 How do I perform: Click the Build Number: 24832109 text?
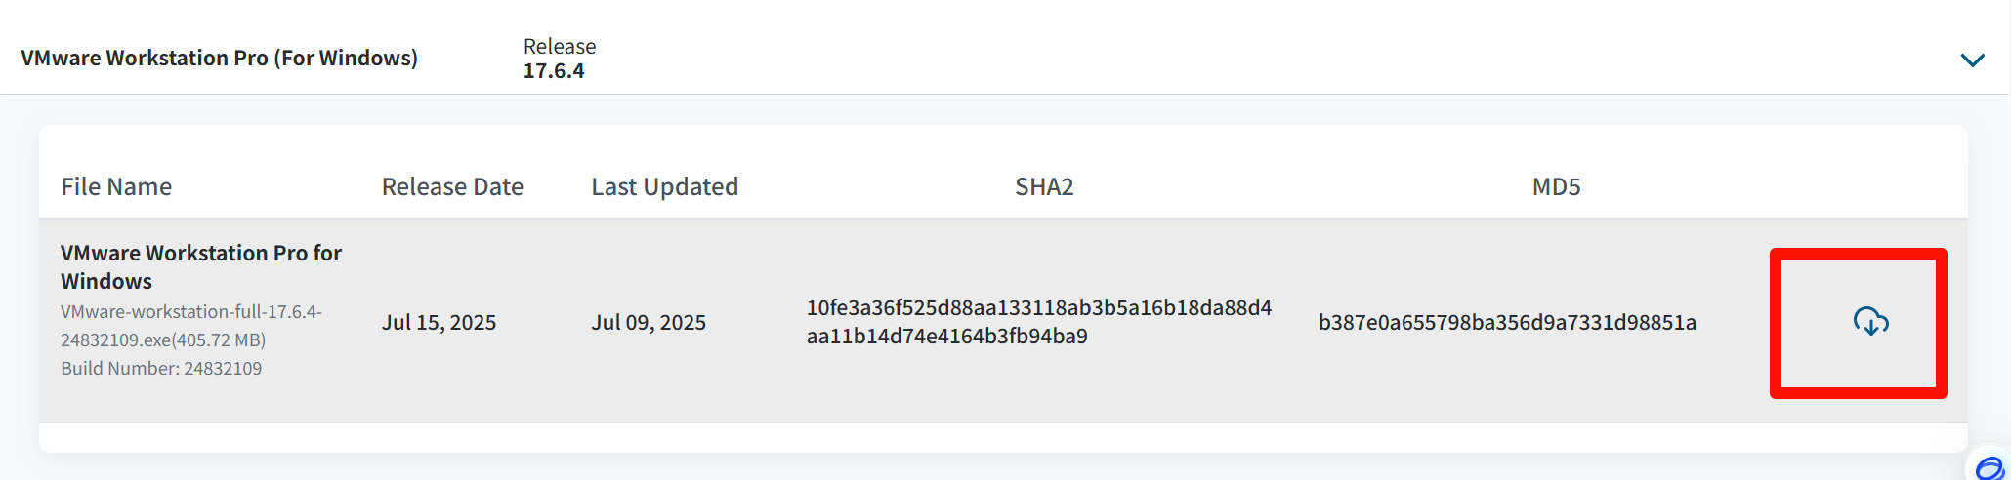click(x=161, y=369)
